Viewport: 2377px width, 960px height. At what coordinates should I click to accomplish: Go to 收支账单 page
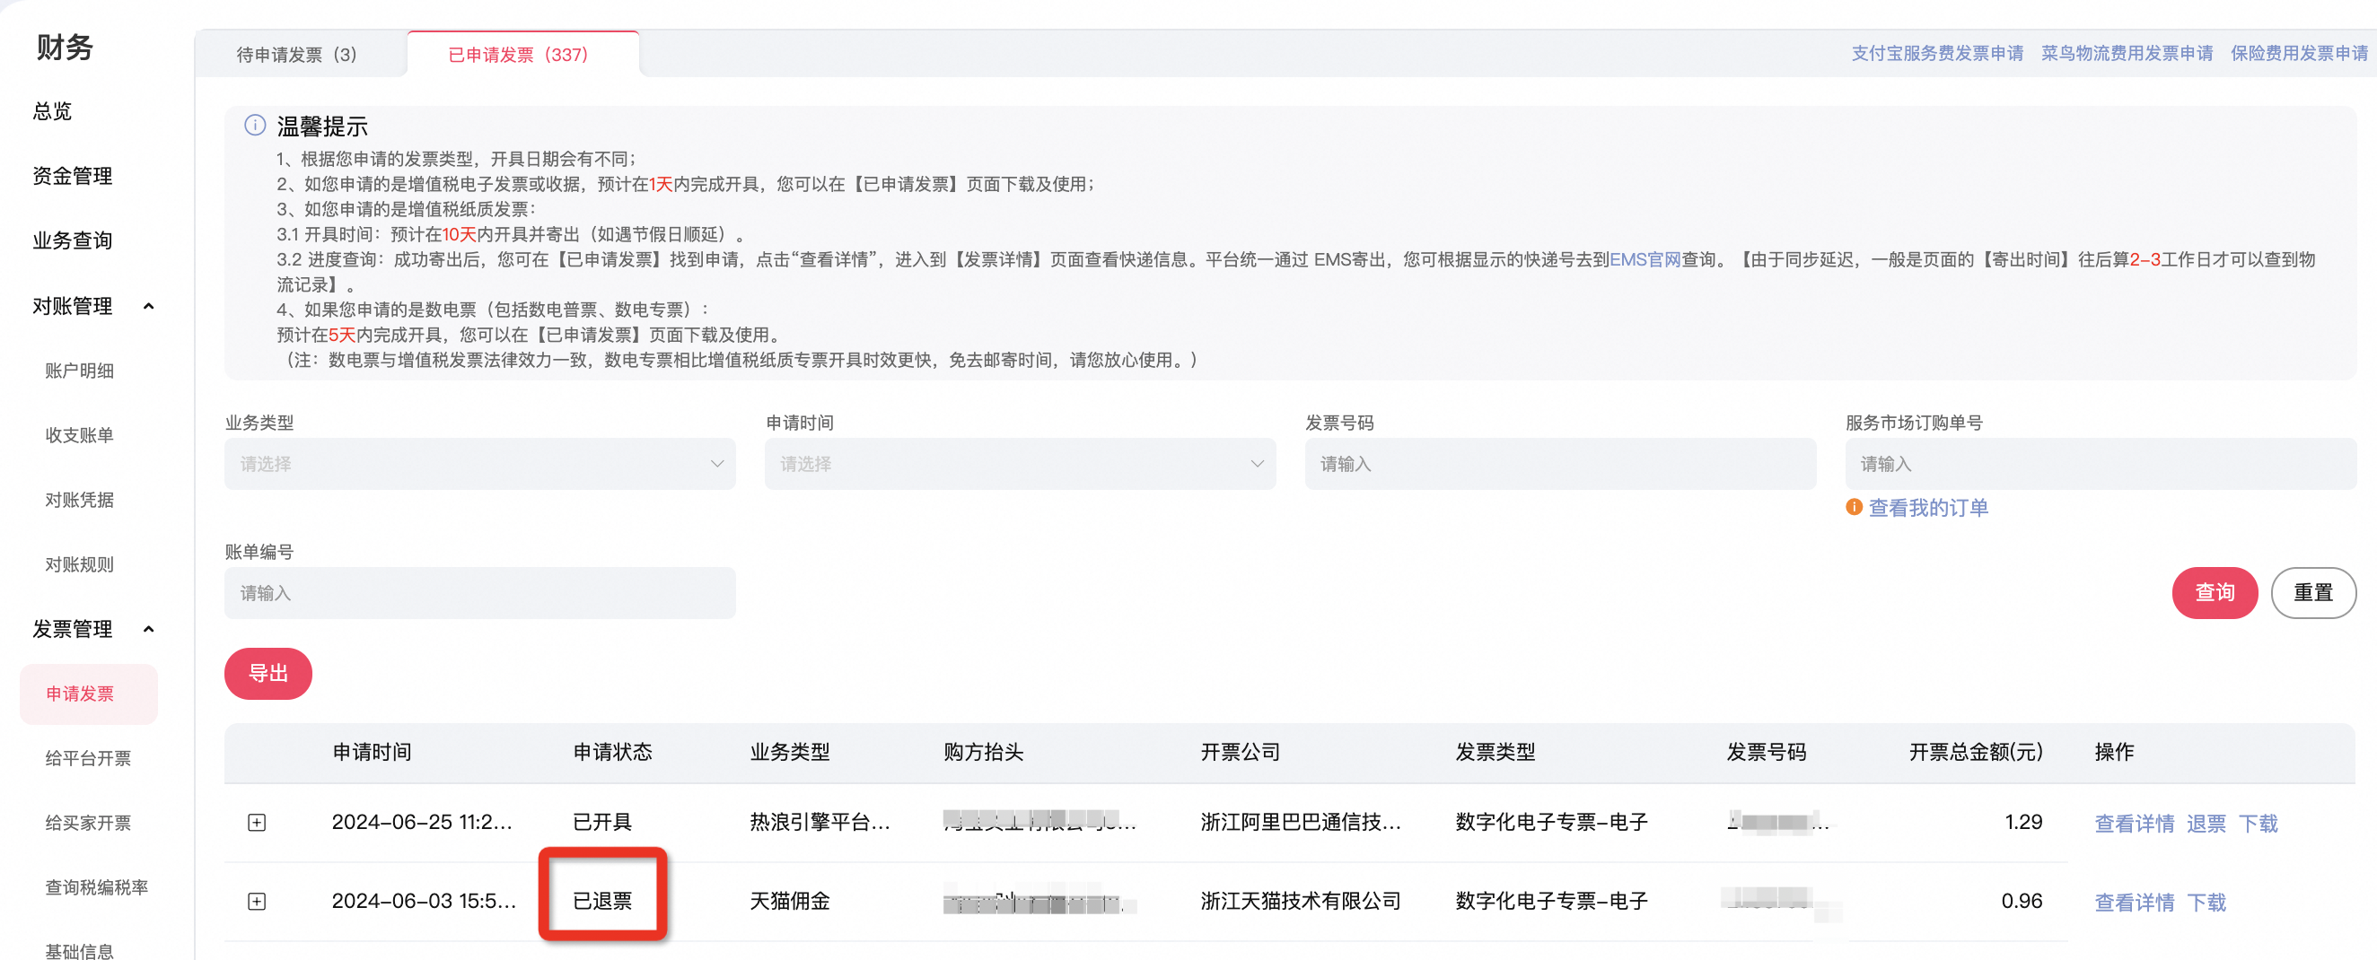(79, 435)
